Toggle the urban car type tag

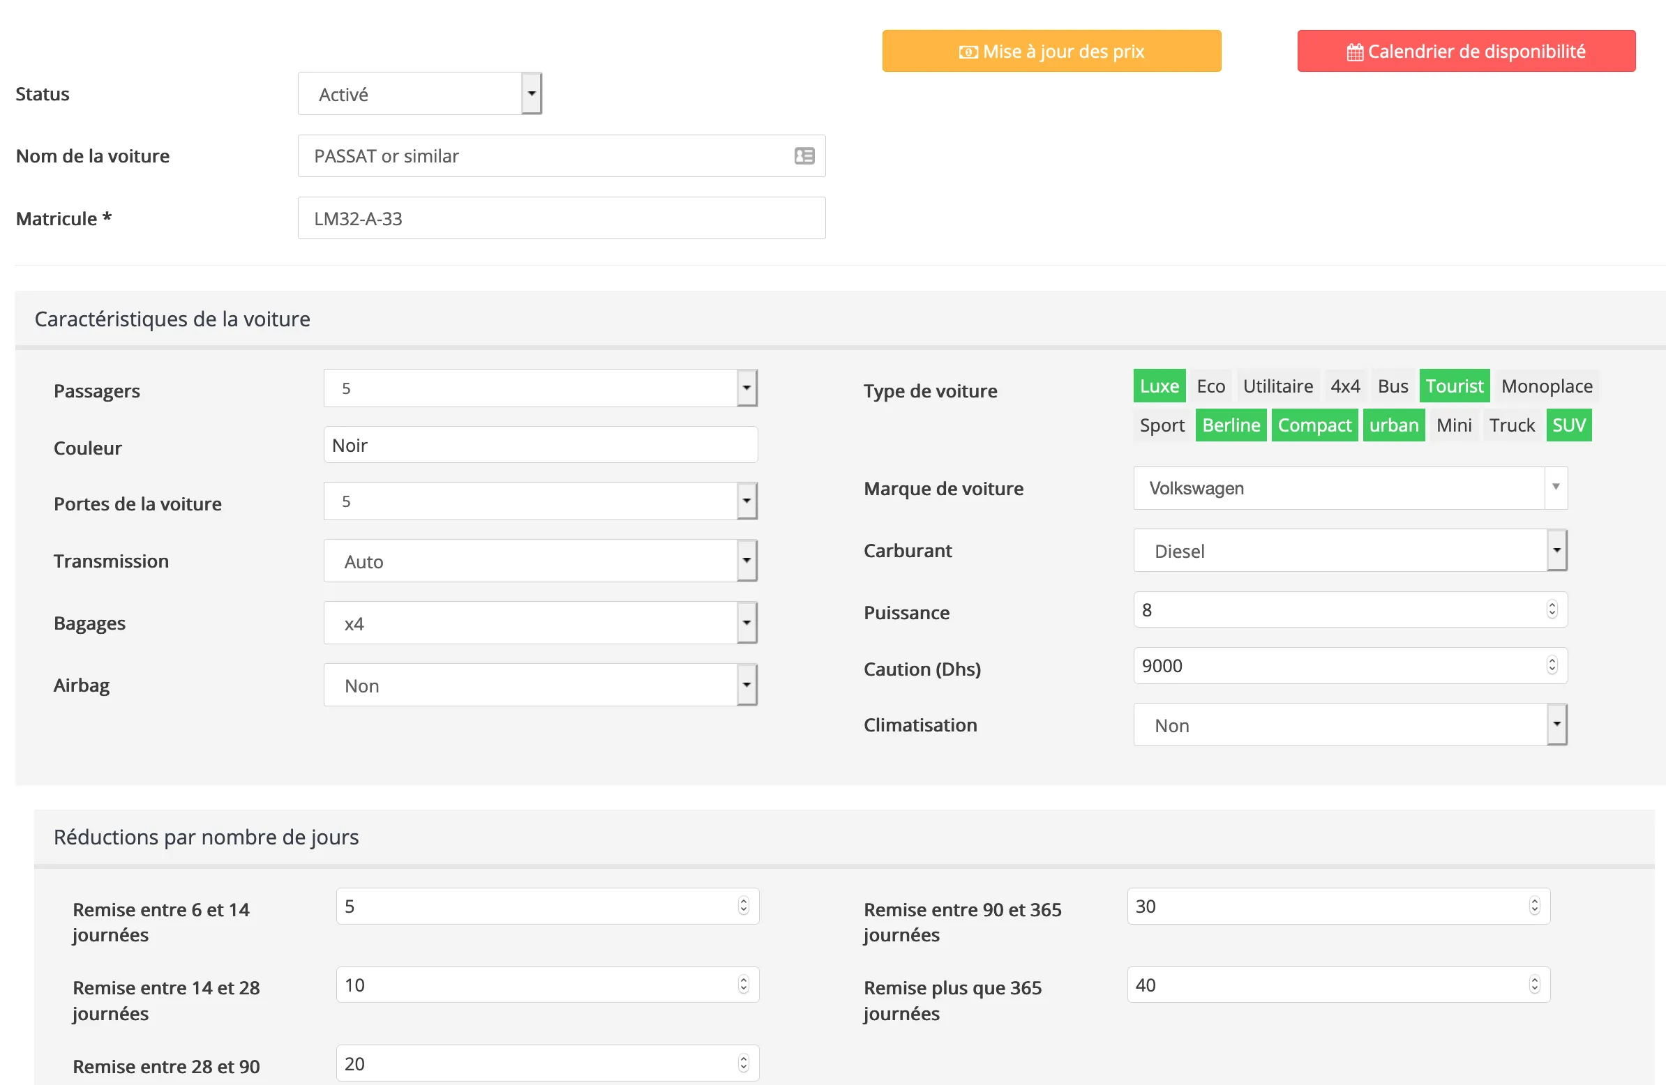1394,425
